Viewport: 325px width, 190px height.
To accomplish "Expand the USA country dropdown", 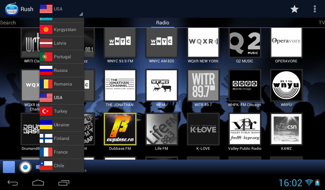I will point(61,9).
